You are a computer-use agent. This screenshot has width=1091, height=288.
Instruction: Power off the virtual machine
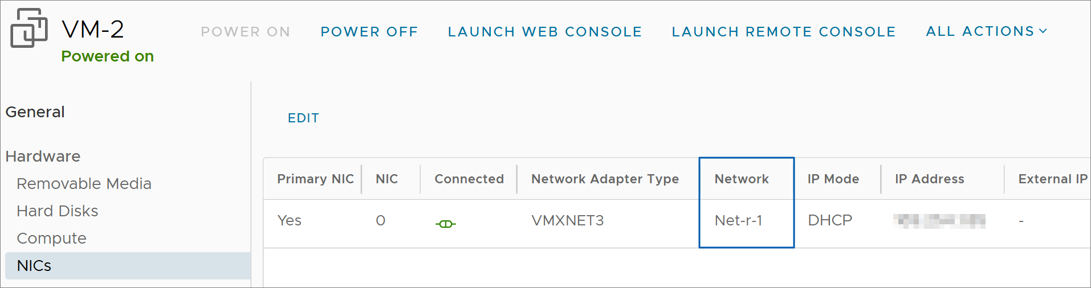pos(369,32)
